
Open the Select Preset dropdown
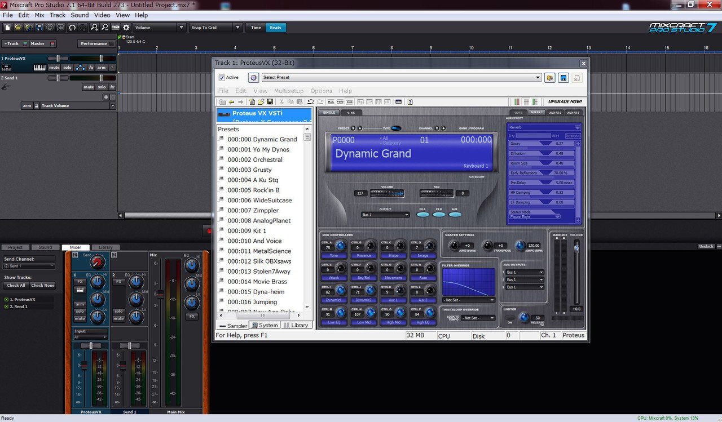click(401, 78)
